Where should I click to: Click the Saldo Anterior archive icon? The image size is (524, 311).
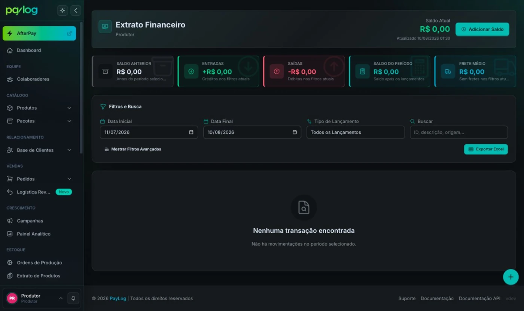point(105,71)
